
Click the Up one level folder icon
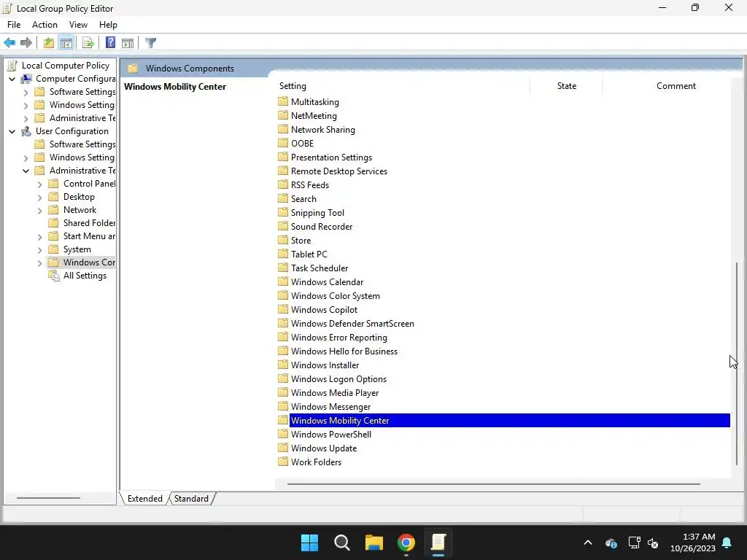click(x=49, y=43)
